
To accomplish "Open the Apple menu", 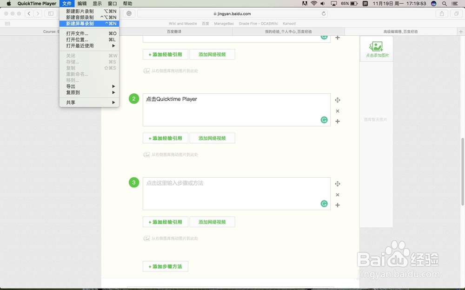I will tap(8, 4).
